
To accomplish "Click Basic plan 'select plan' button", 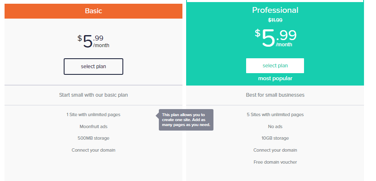I will (x=93, y=67).
